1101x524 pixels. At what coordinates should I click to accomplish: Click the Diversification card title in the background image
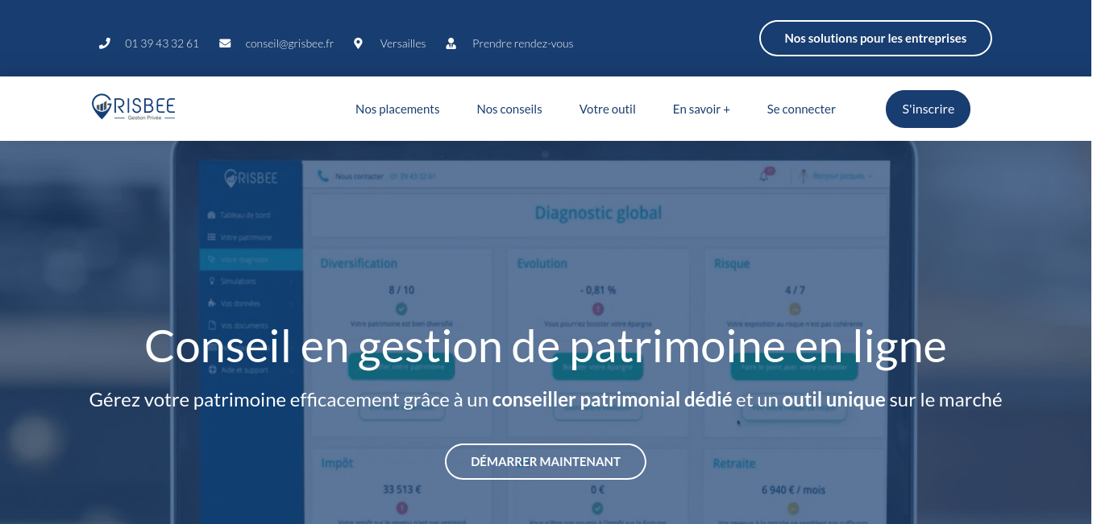point(359,263)
